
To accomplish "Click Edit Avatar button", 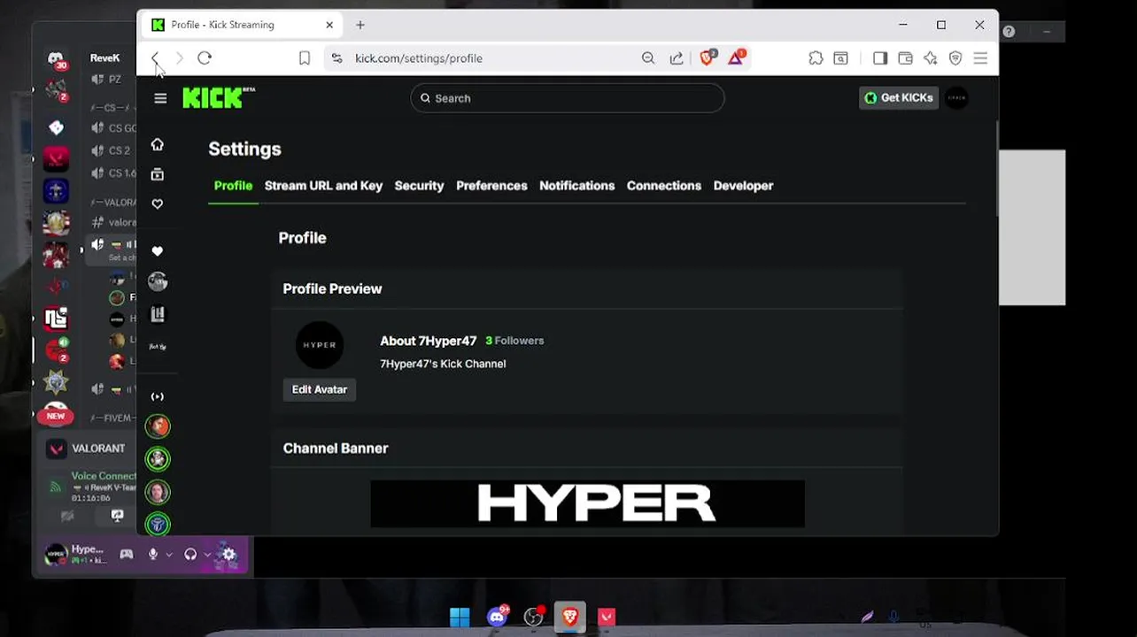I will click(x=320, y=389).
